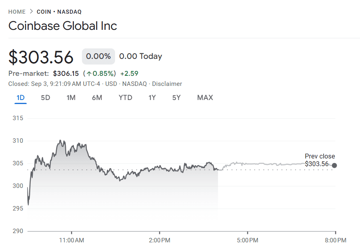Click the gray end-of-line dot on chart

(x=334, y=165)
